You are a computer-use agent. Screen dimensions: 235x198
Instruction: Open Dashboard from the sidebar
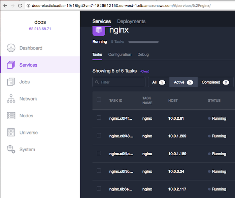click(x=31, y=48)
